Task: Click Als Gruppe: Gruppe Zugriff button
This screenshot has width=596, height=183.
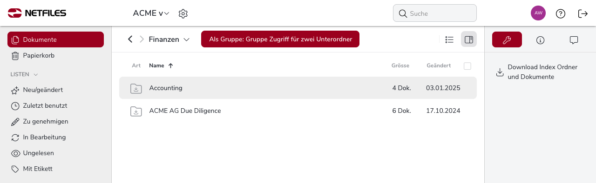Action: [280, 39]
